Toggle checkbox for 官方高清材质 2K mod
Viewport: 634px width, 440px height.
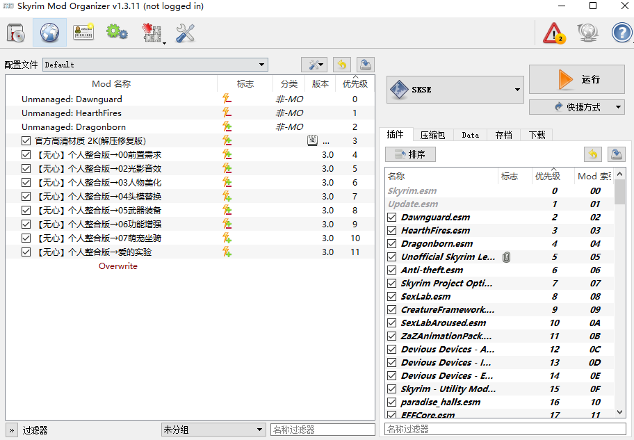[26, 140]
